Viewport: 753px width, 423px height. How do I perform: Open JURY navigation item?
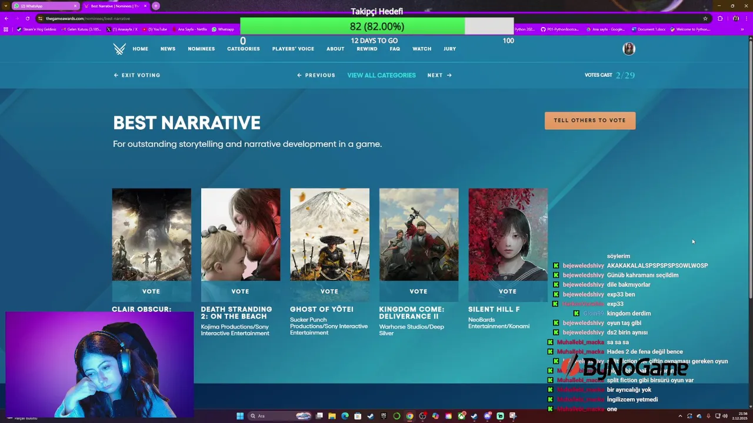(449, 49)
